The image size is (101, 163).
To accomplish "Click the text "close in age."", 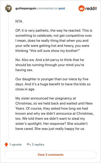I will point(25,89).
